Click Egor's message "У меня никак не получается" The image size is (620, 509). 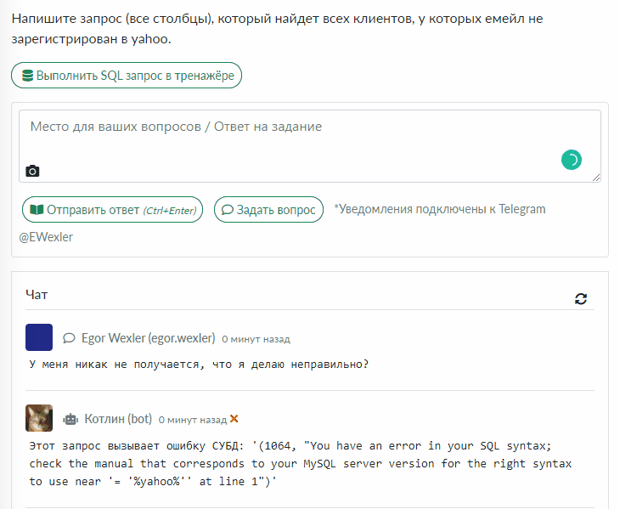point(198,365)
